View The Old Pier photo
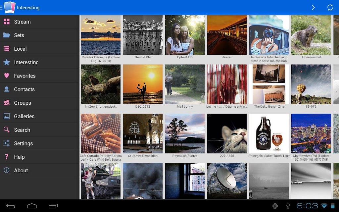Screen dimensions: 339x212 (x=143, y=35)
